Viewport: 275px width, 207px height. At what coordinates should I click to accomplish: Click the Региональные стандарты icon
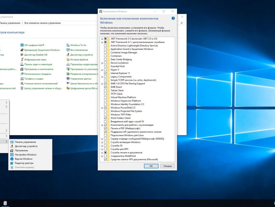tap(22, 74)
